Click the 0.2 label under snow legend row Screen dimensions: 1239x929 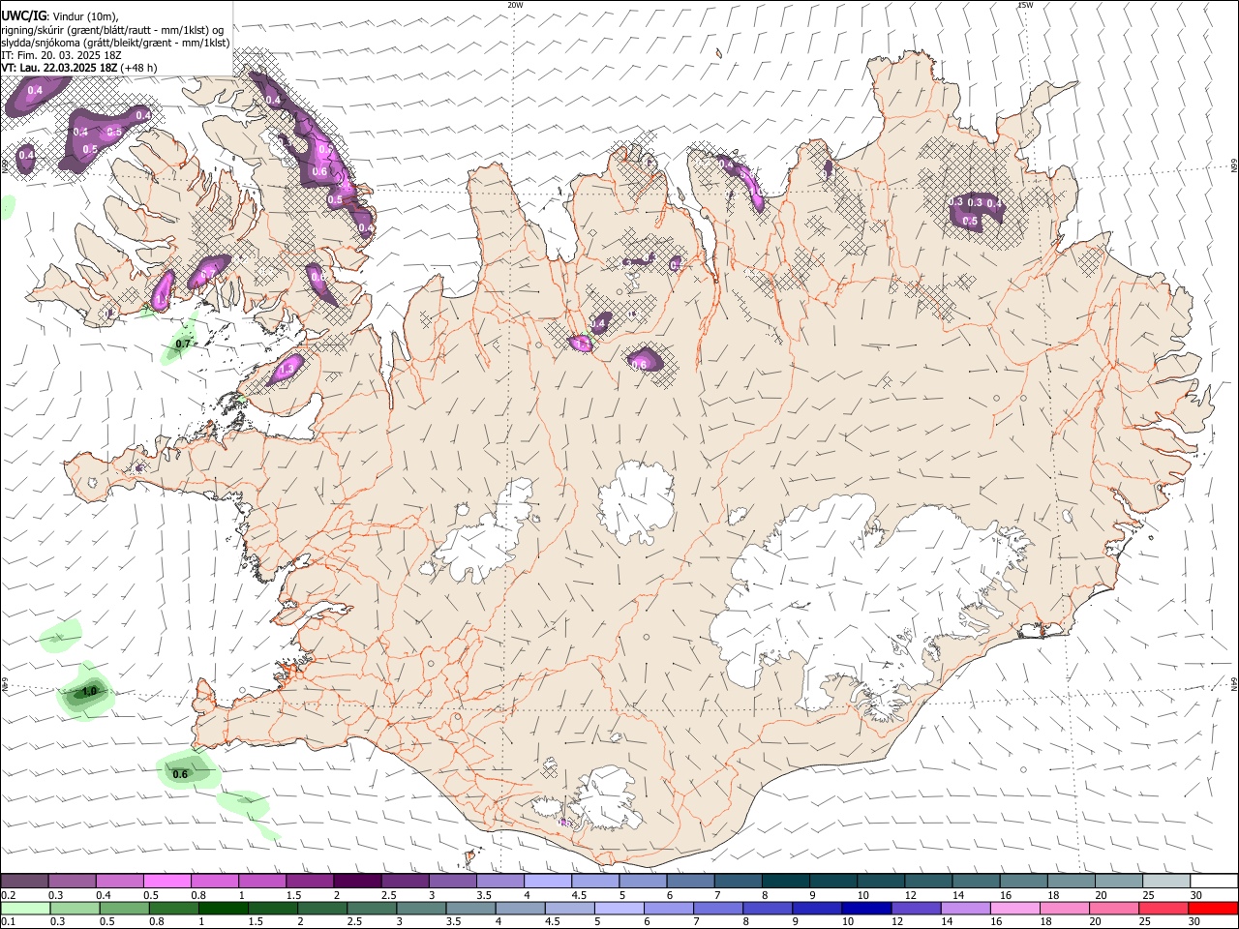(x=7, y=895)
